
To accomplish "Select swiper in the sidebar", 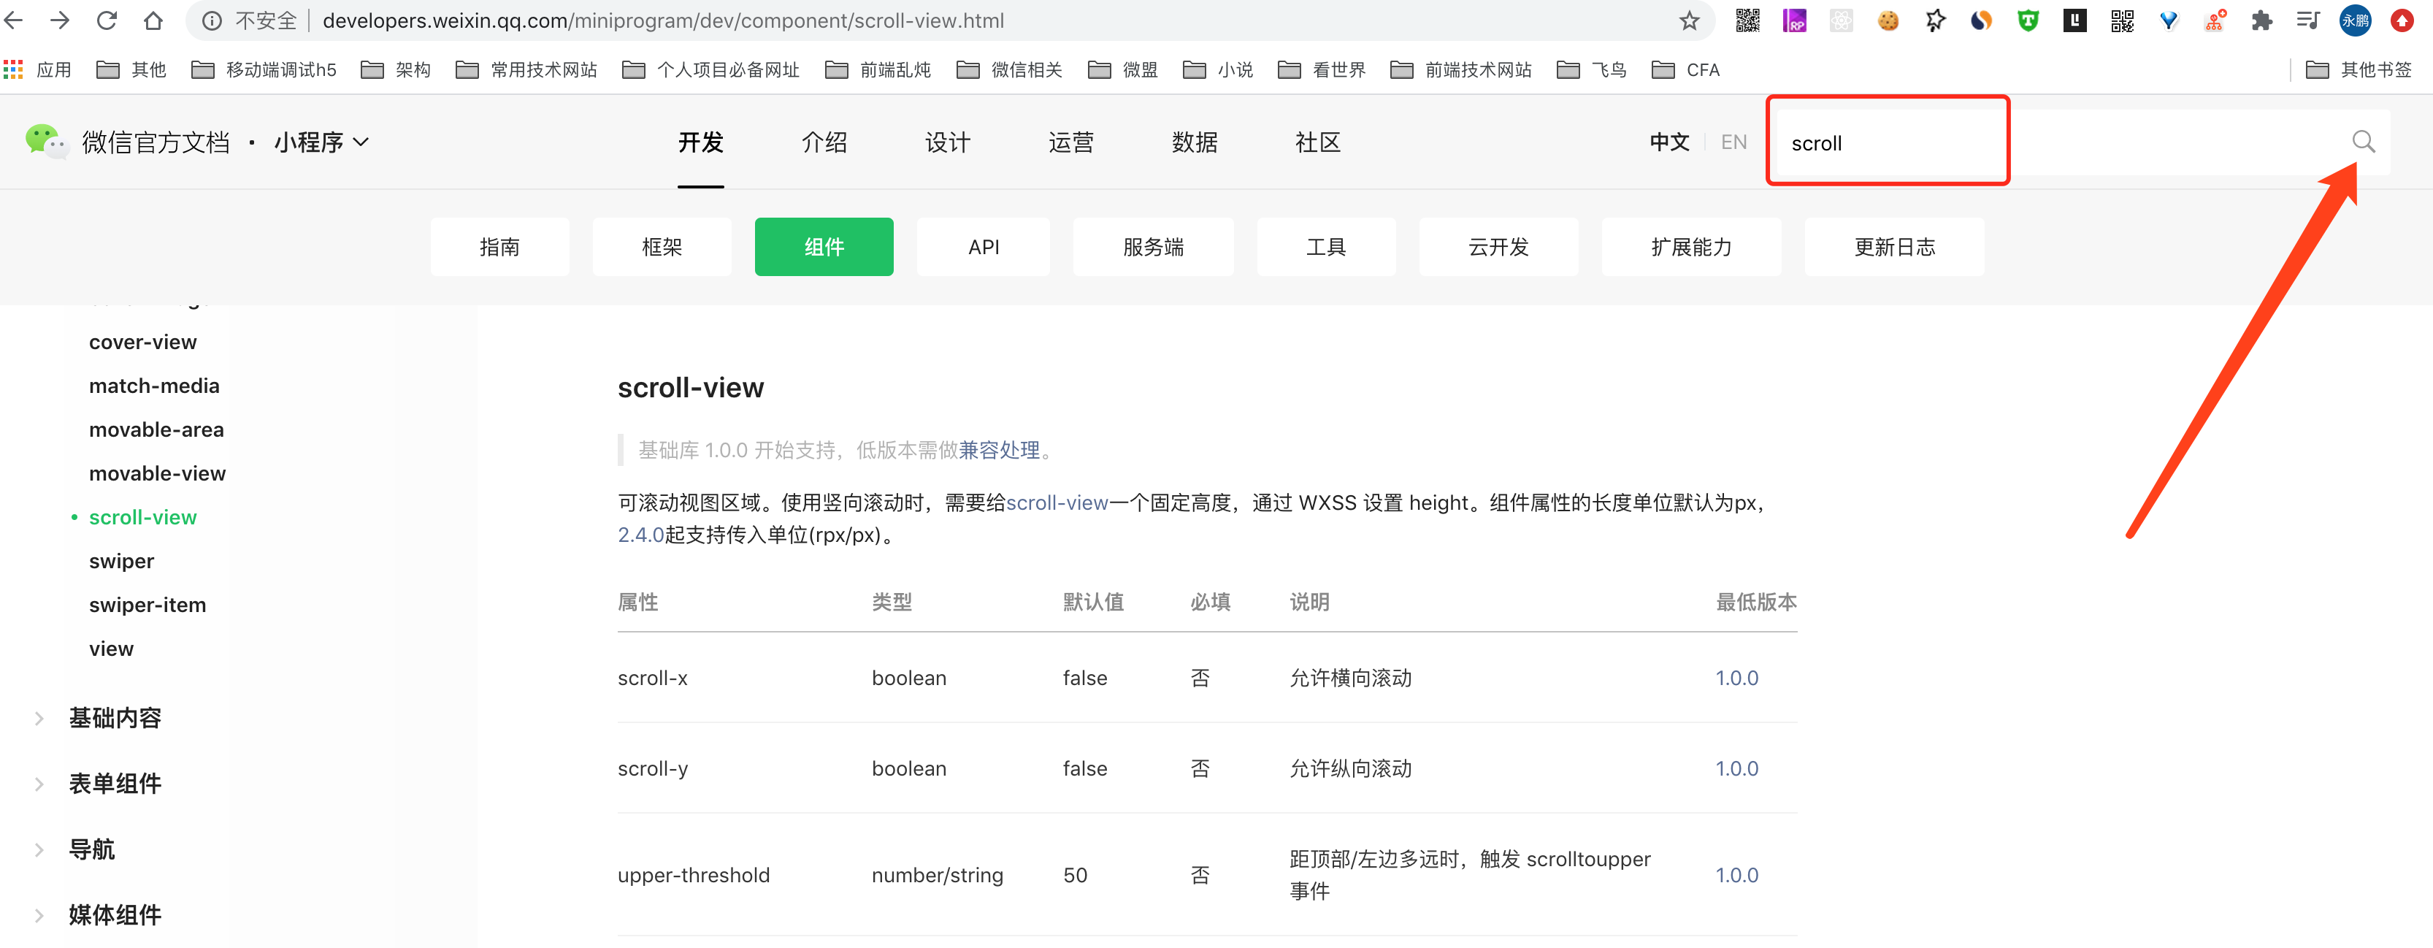I will (x=121, y=560).
